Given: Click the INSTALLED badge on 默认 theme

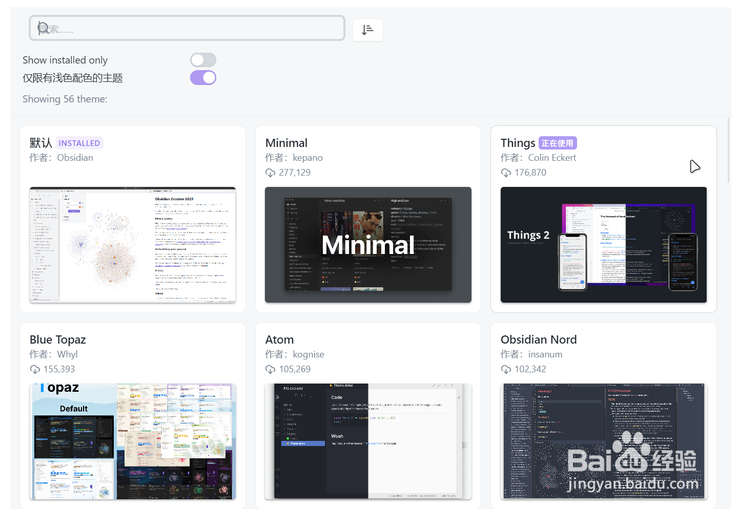Looking at the screenshot, I should pyautogui.click(x=79, y=143).
